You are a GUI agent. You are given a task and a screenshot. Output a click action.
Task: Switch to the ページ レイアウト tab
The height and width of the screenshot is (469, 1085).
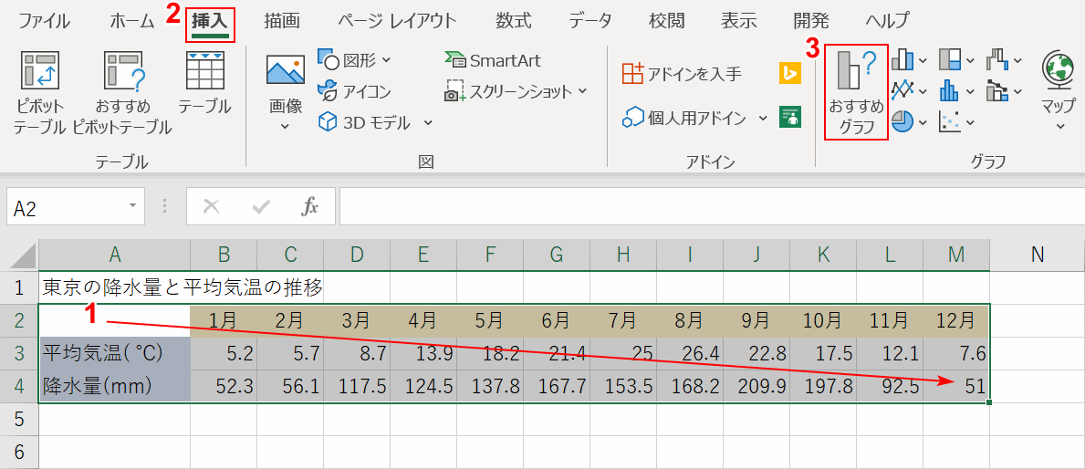point(398,21)
